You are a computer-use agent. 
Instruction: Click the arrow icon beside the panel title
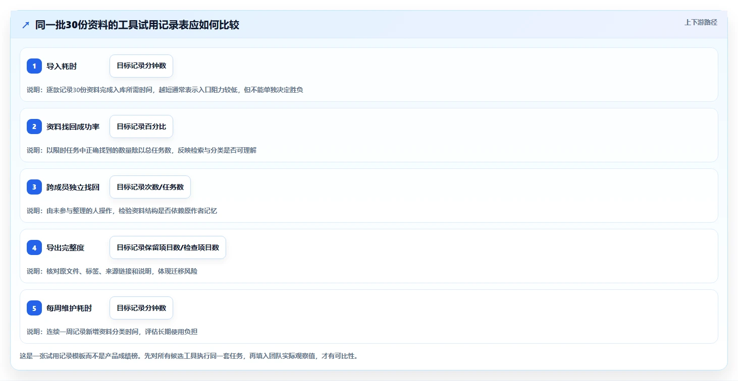(x=26, y=25)
